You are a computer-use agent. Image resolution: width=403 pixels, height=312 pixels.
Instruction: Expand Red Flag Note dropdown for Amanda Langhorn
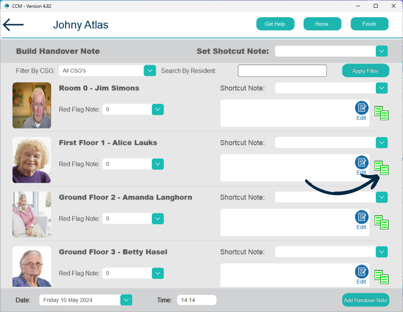click(158, 219)
